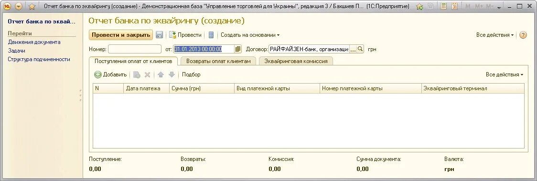
Task: Open help question mark icon
Action: click(x=523, y=35)
